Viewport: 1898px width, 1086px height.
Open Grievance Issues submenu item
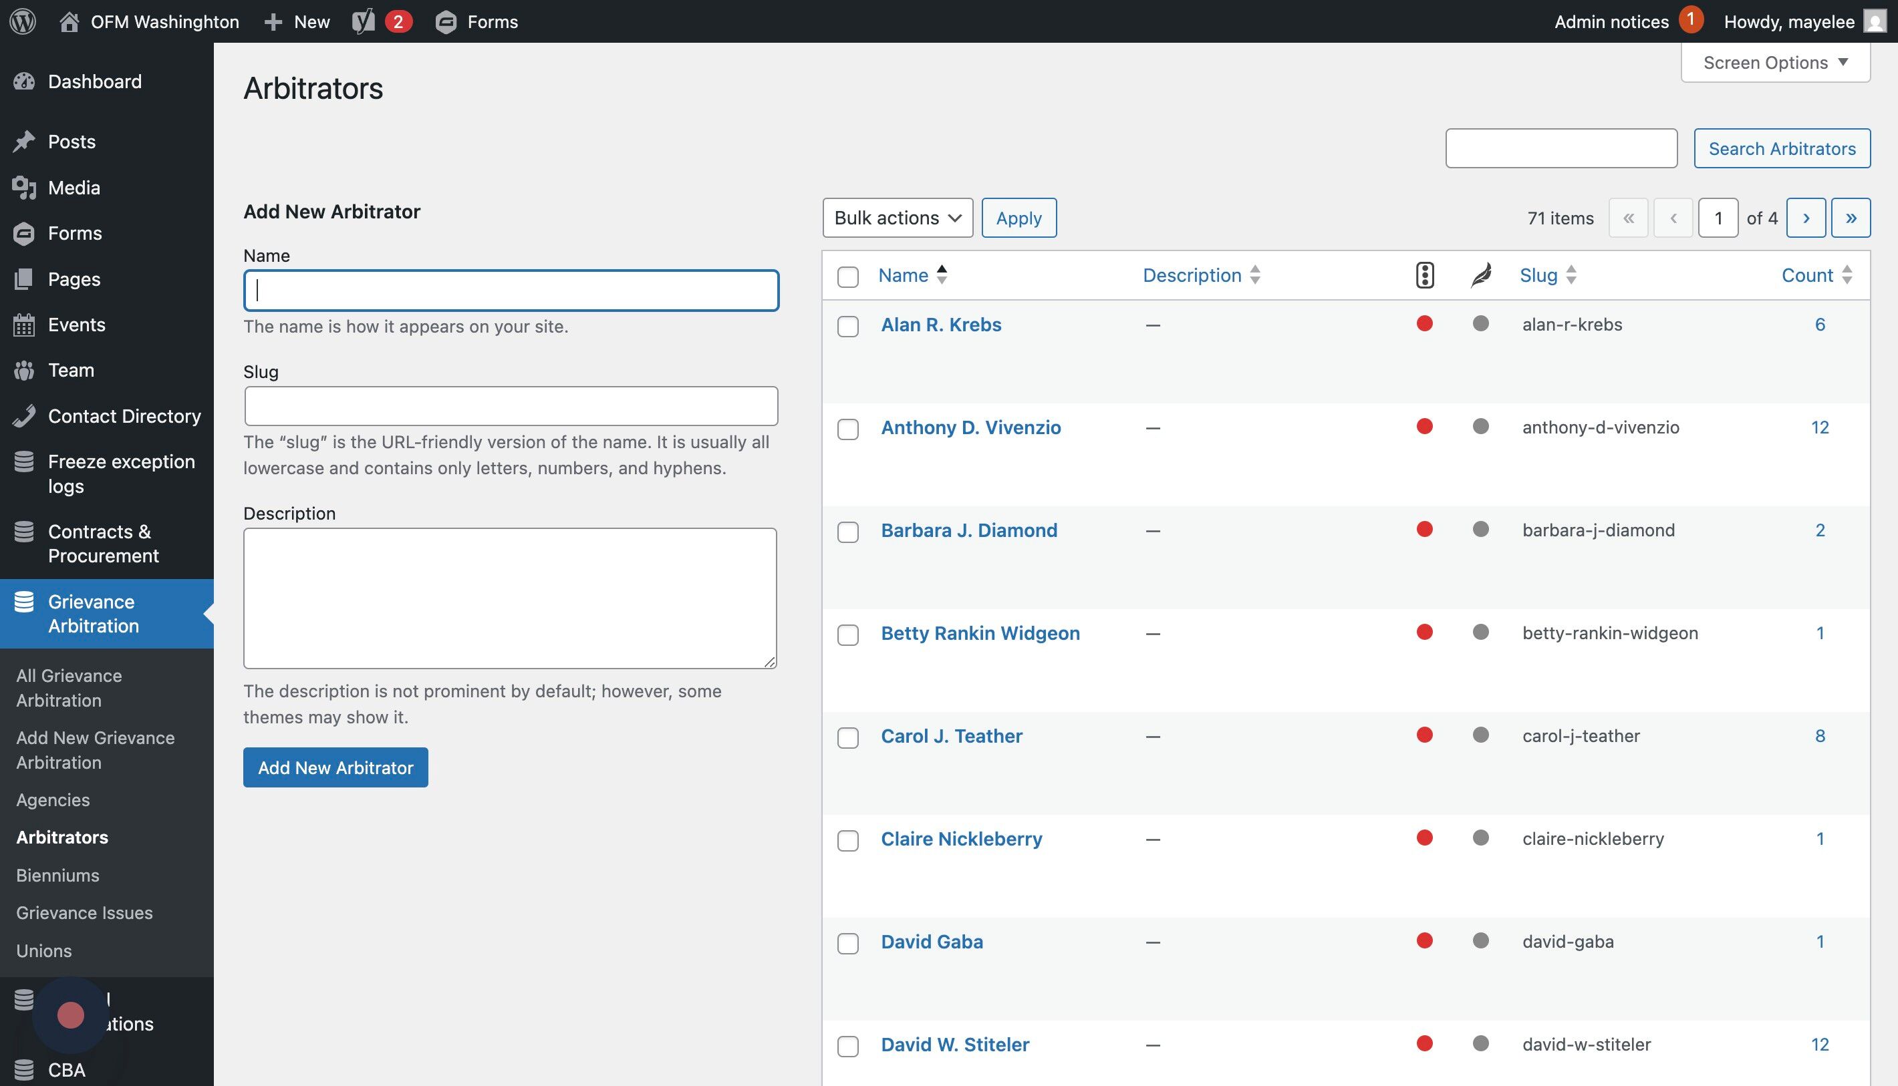click(x=84, y=913)
